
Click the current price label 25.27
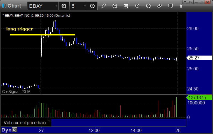(x=199, y=58)
